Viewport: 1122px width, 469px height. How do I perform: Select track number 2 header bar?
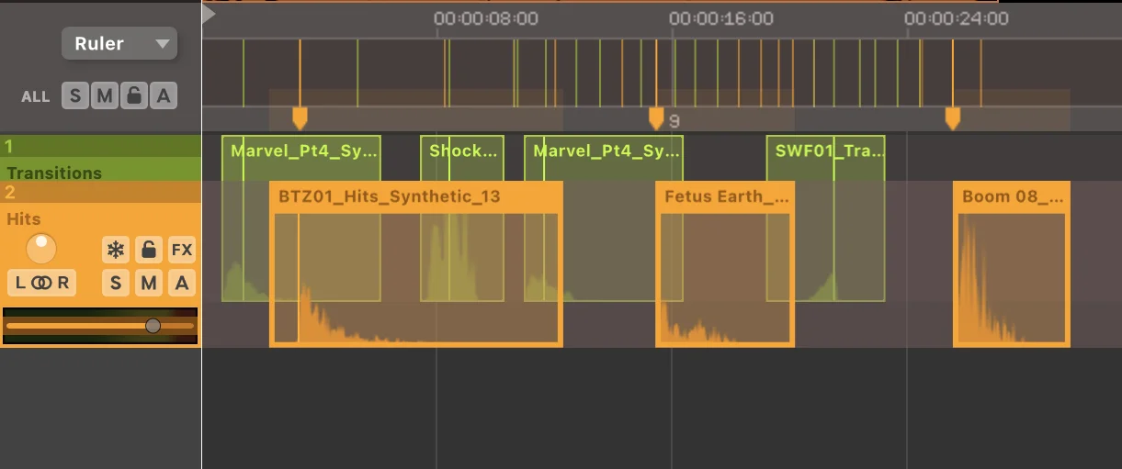(x=100, y=192)
